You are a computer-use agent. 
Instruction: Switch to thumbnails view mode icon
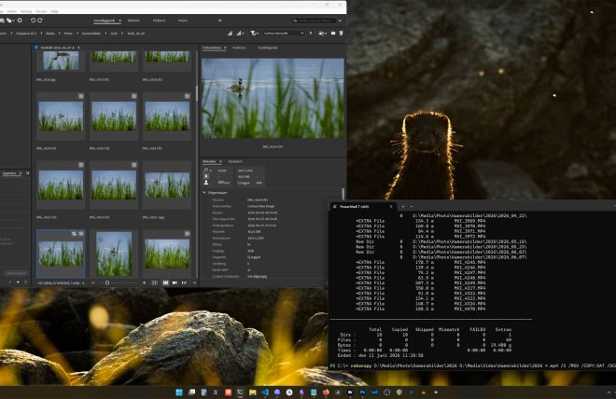pyautogui.click(x=165, y=282)
